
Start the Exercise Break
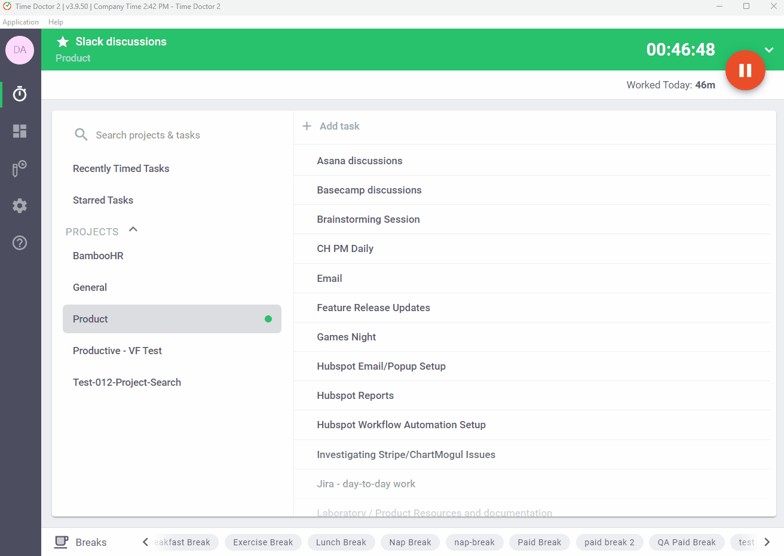tap(263, 542)
